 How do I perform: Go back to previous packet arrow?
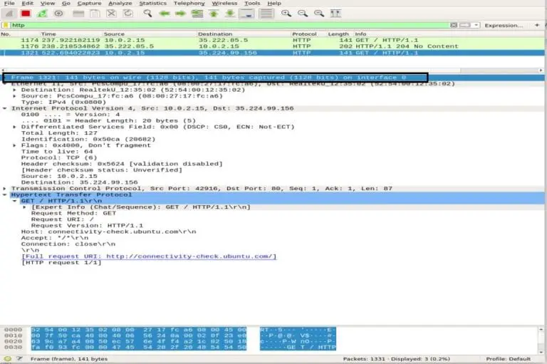[x=165, y=14]
